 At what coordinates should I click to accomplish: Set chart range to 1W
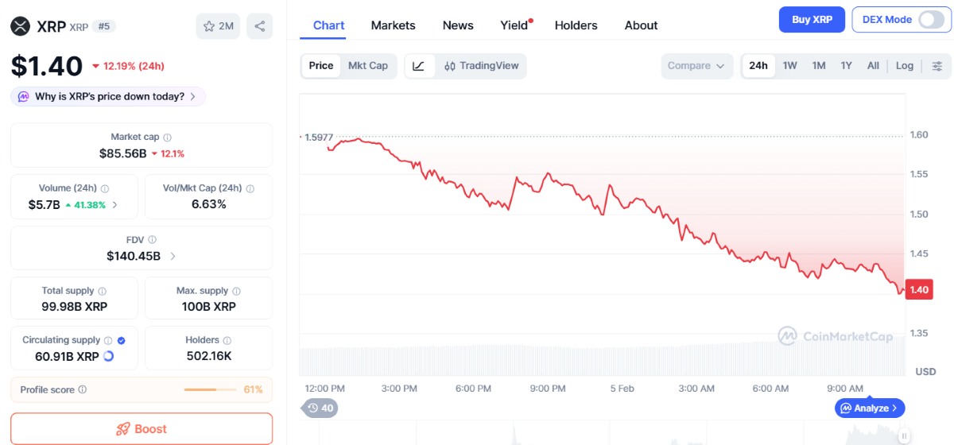pyautogui.click(x=789, y=66)
